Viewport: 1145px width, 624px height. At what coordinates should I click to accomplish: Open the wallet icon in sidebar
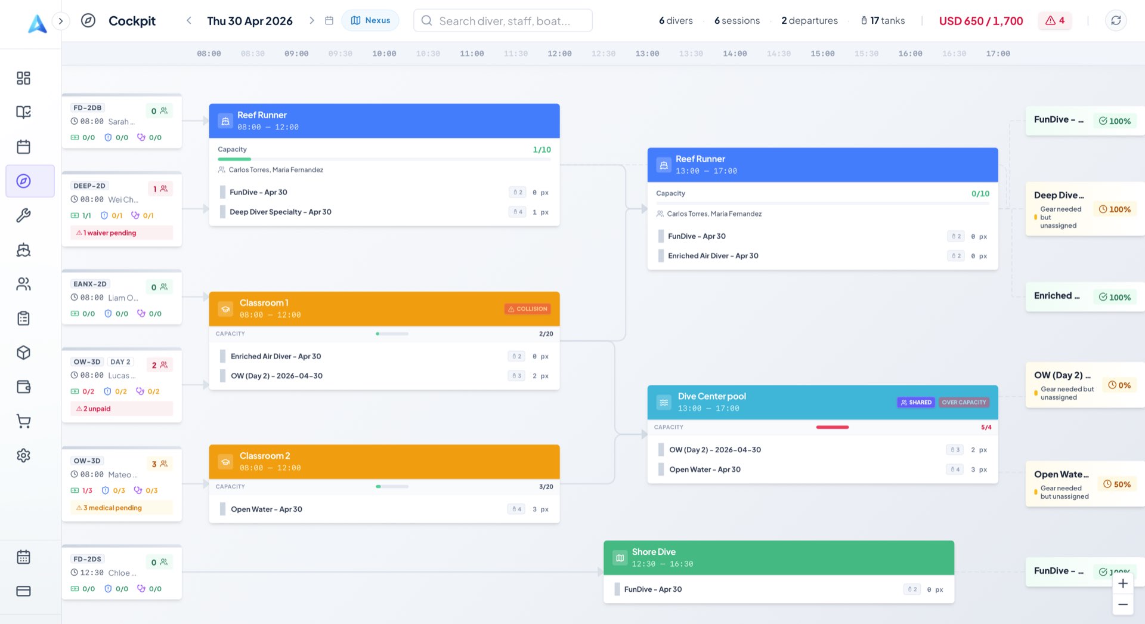[x=23, y=387]
